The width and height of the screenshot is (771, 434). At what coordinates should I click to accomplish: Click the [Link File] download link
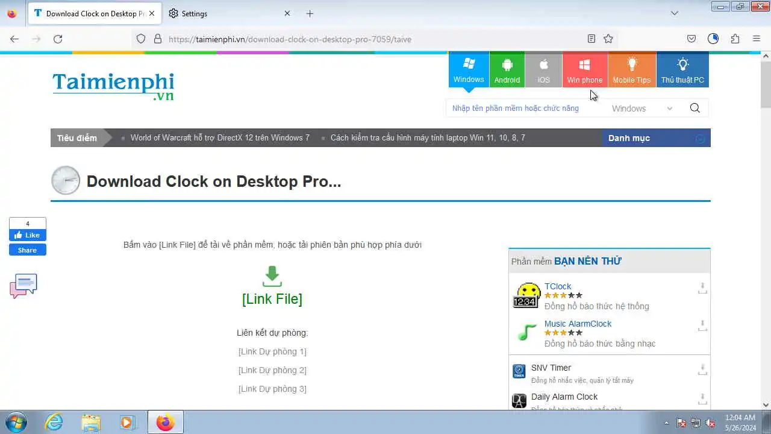click(272, 299)
